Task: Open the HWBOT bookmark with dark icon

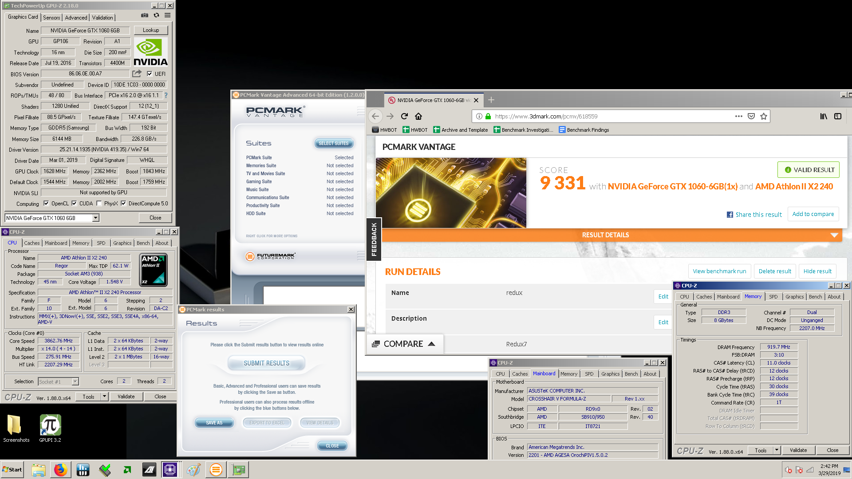Action: coord(384,130)
